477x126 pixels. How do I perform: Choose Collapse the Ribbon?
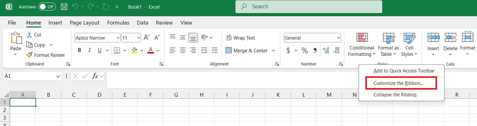point(395,95)
